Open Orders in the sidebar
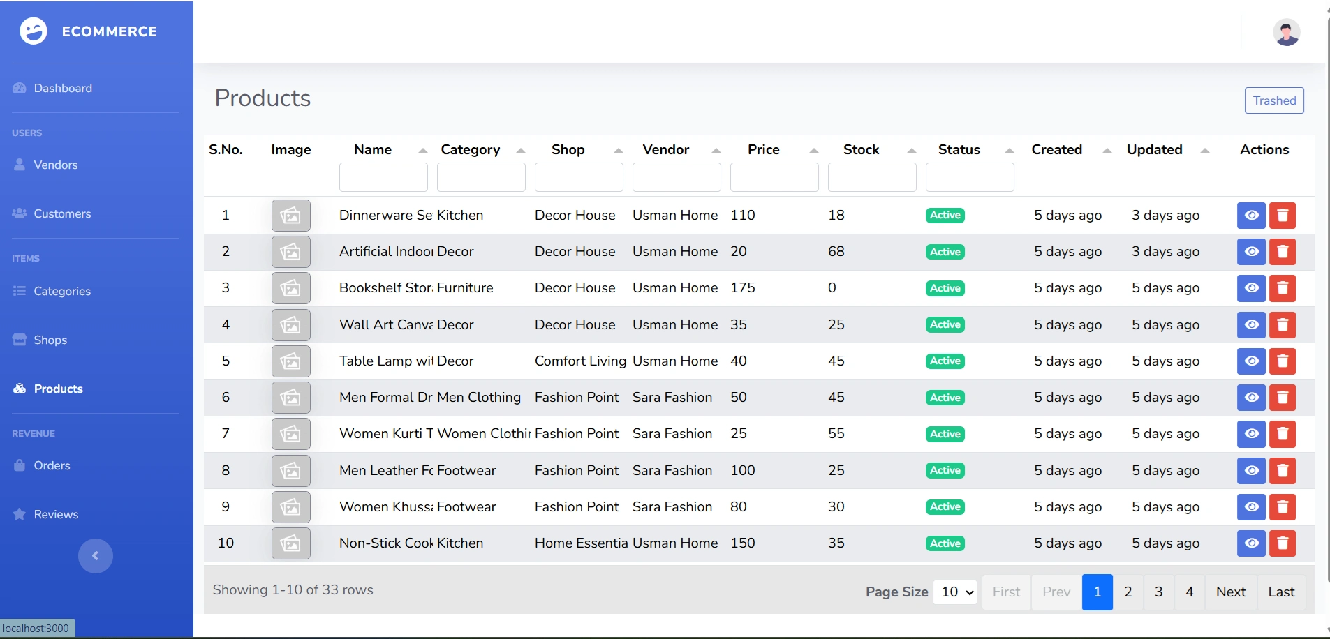The height and width of the screenshot is (639, 1330). click(52, 465)
